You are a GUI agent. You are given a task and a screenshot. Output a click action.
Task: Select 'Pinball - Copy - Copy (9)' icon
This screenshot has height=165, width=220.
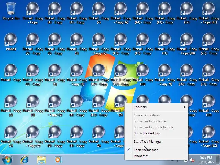tap(165, 75)
